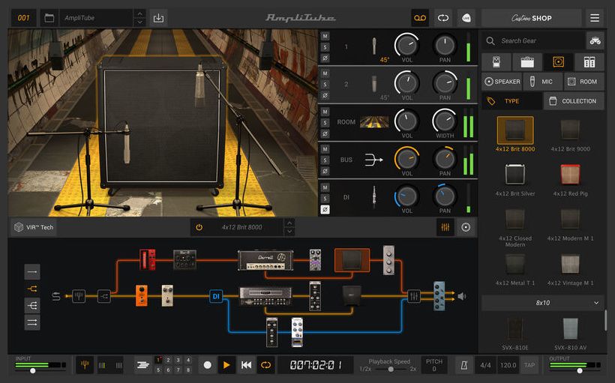Select the amplifier gear category icon
The height and width of the screenshot is (383, 615).
click(527, 62)
